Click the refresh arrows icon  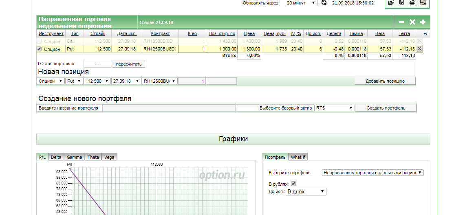pyautogui.click(x=324, y=3)
